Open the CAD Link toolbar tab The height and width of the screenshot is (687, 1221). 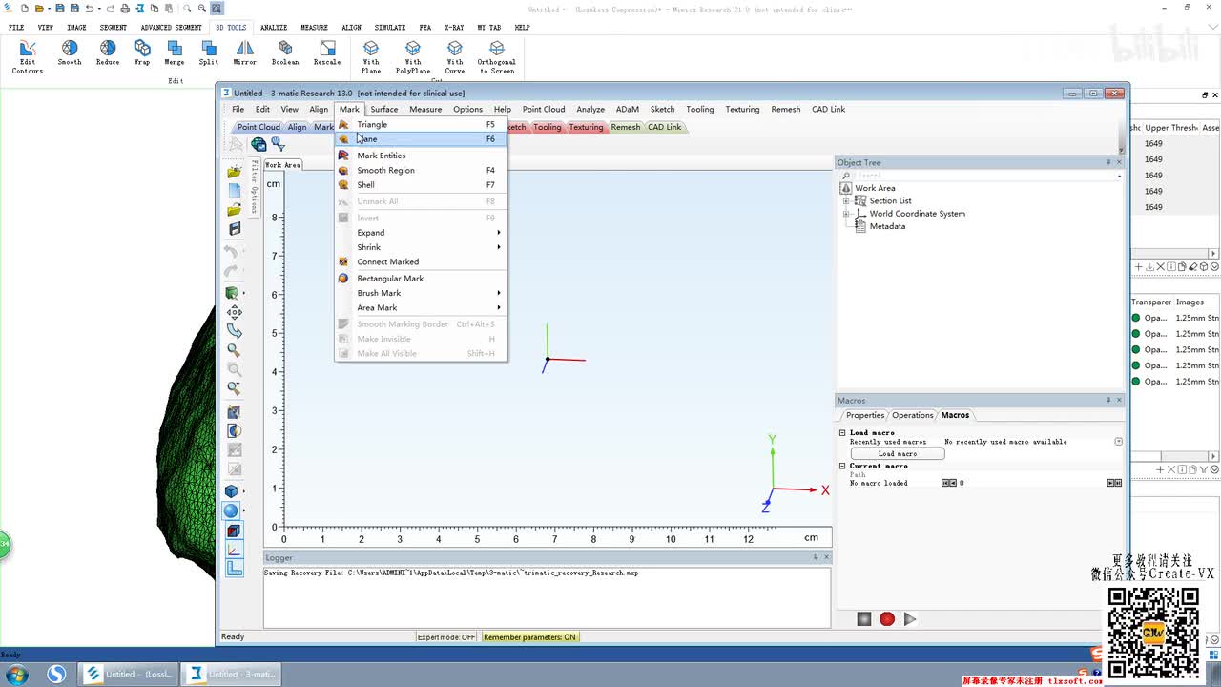pos(665,127)
